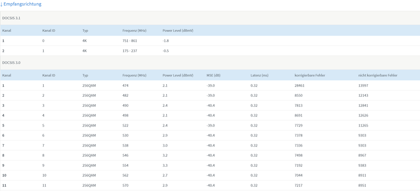This screenshot has height=191, width=420.
Task: Select the 751 - 861 frequency cell
Action: (129, 41)
